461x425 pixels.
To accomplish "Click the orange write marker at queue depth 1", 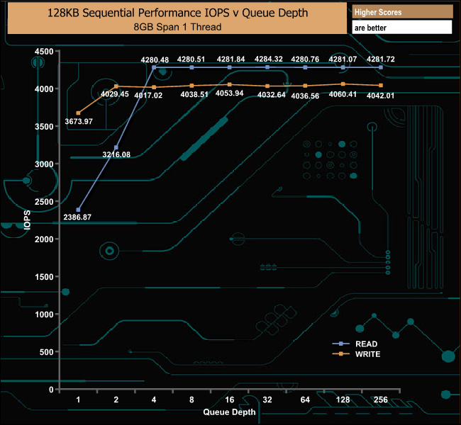I will tap(78, 113).
